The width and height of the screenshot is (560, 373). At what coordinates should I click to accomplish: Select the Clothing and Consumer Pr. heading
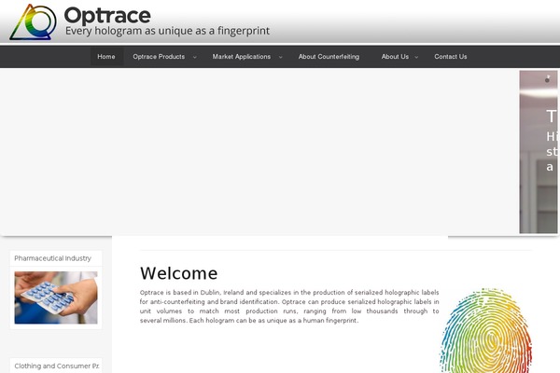tap(57, 366)
